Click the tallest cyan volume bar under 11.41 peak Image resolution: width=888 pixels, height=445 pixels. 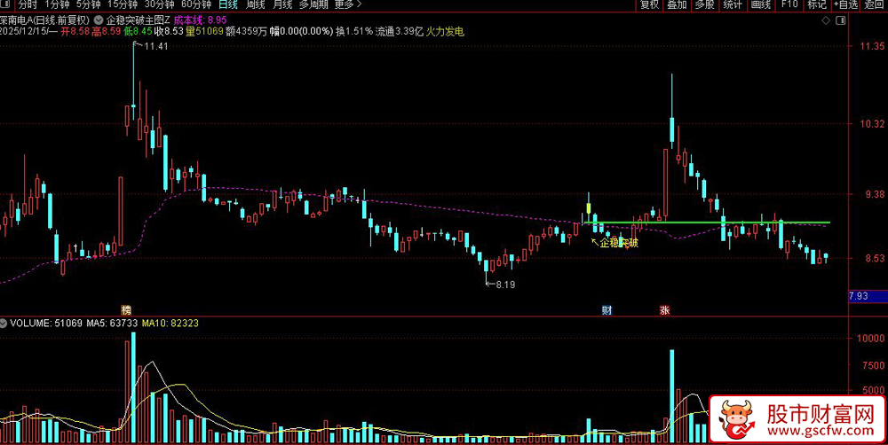[134, 387]
